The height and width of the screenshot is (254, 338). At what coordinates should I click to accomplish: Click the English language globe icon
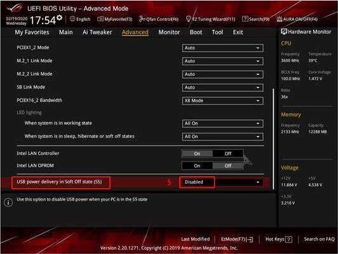72,19
